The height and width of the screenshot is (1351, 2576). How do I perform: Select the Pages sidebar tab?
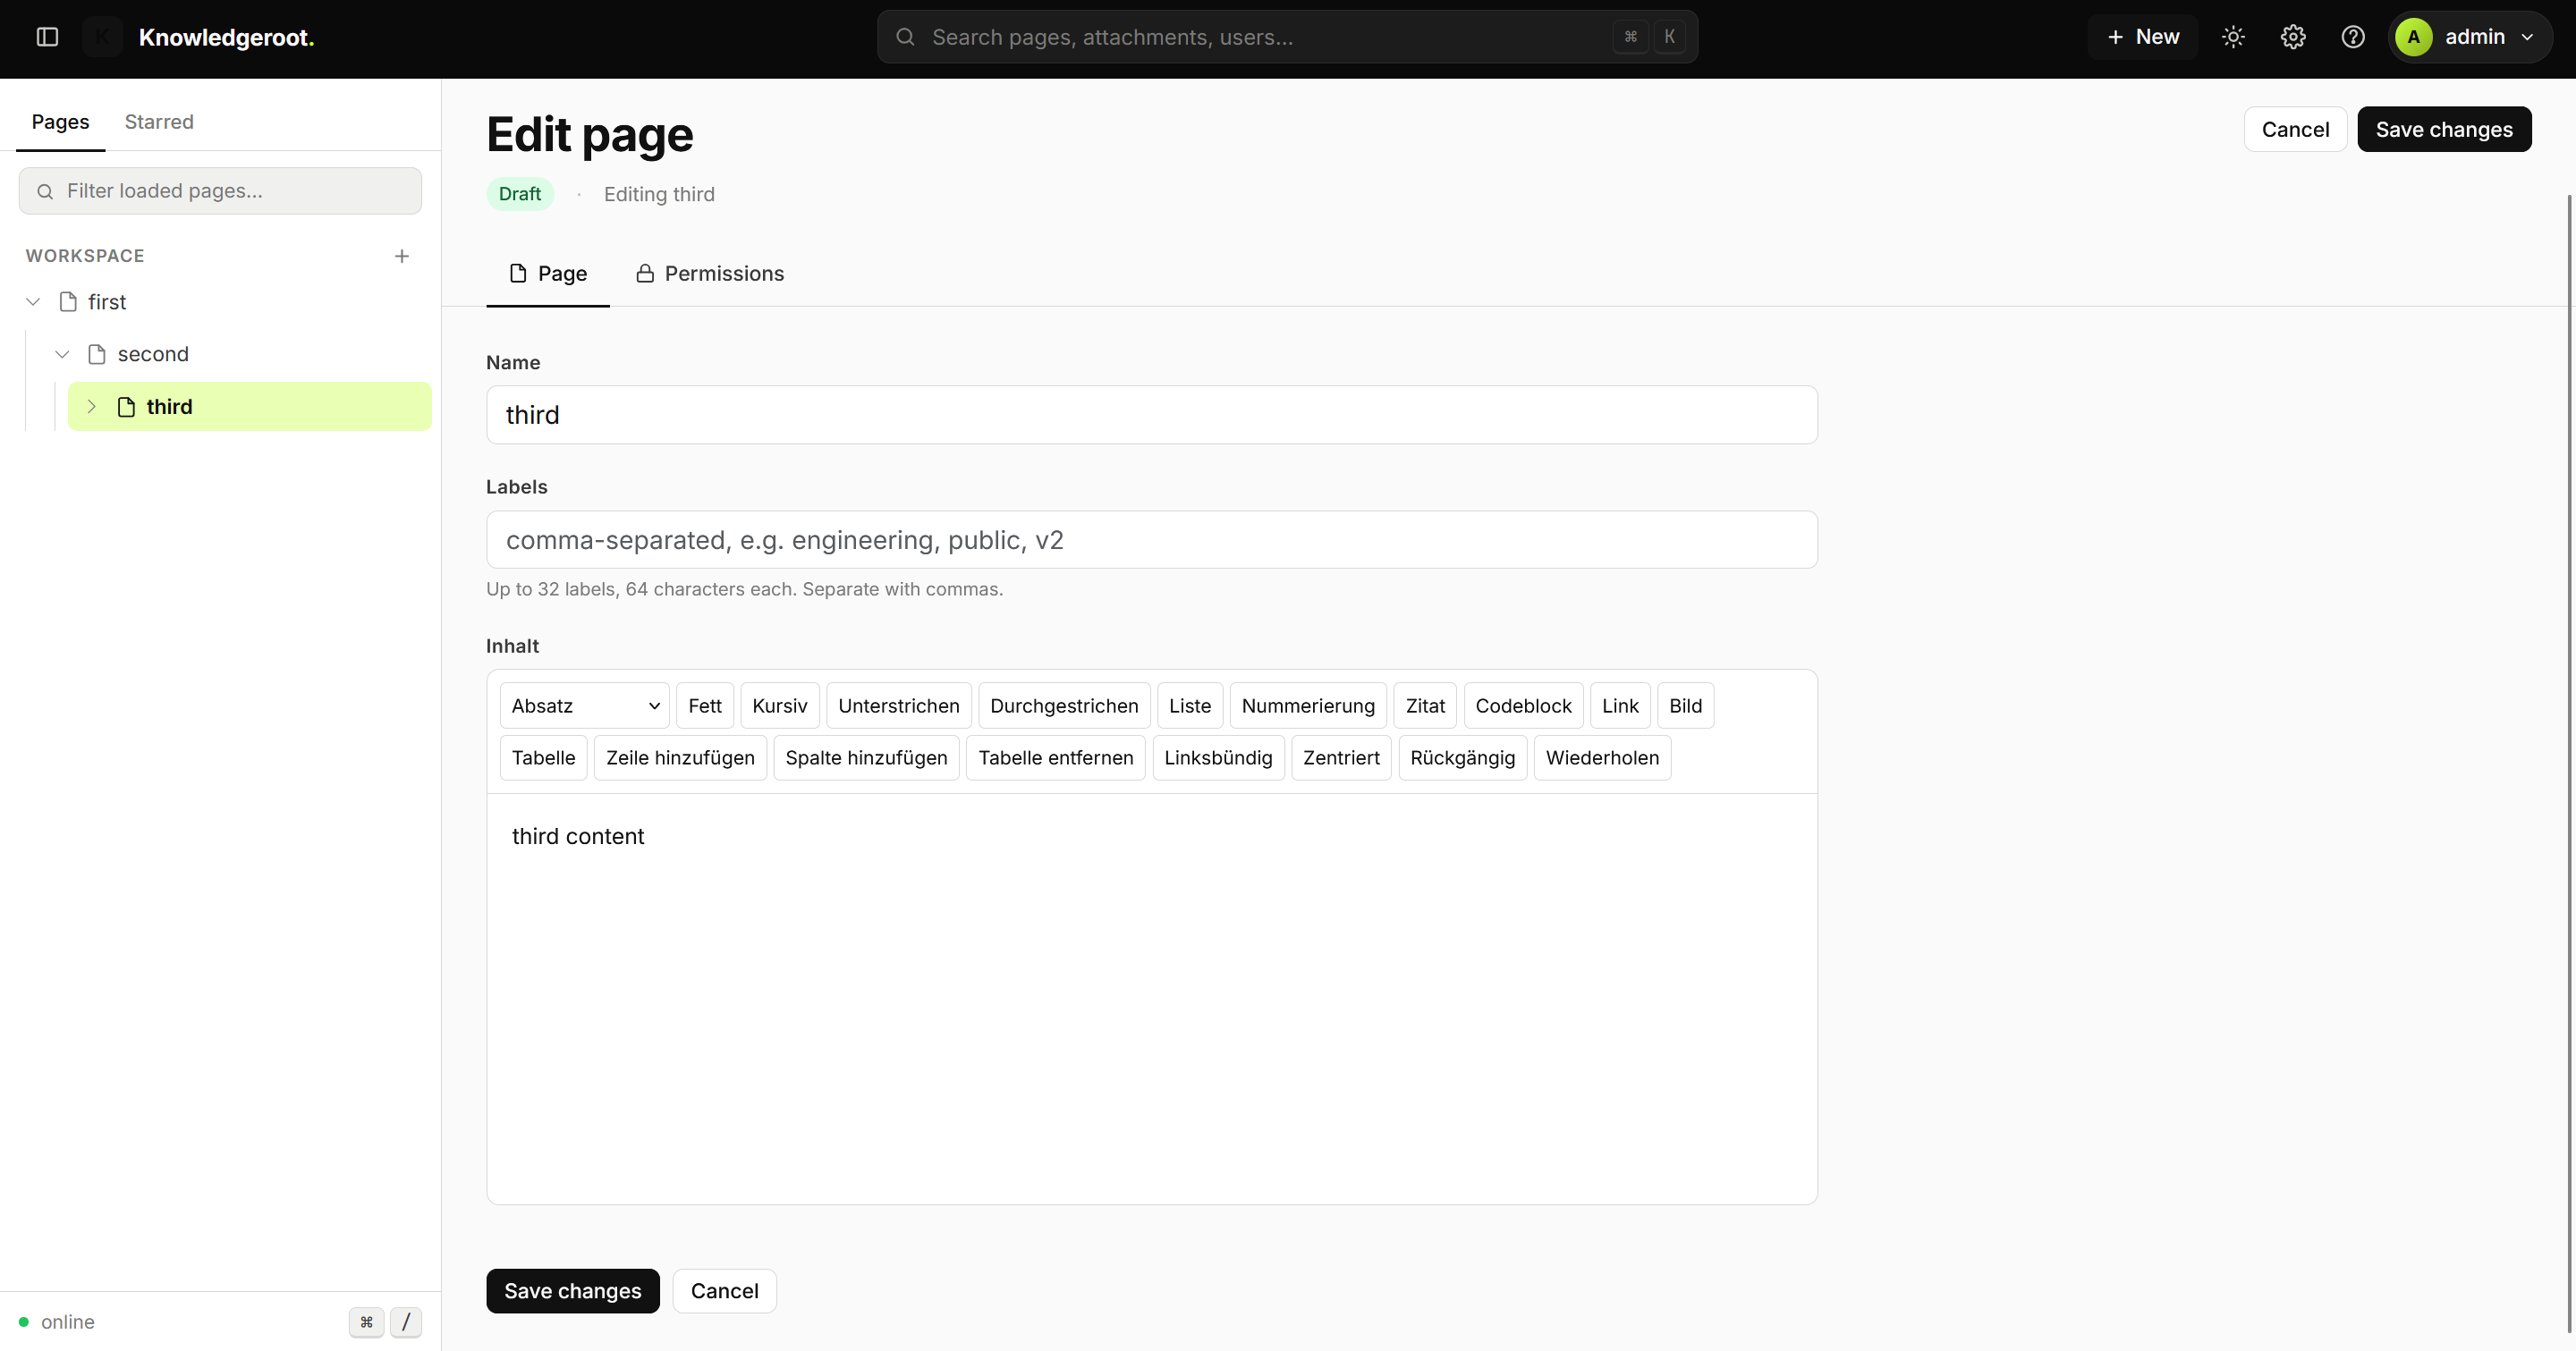60,122
